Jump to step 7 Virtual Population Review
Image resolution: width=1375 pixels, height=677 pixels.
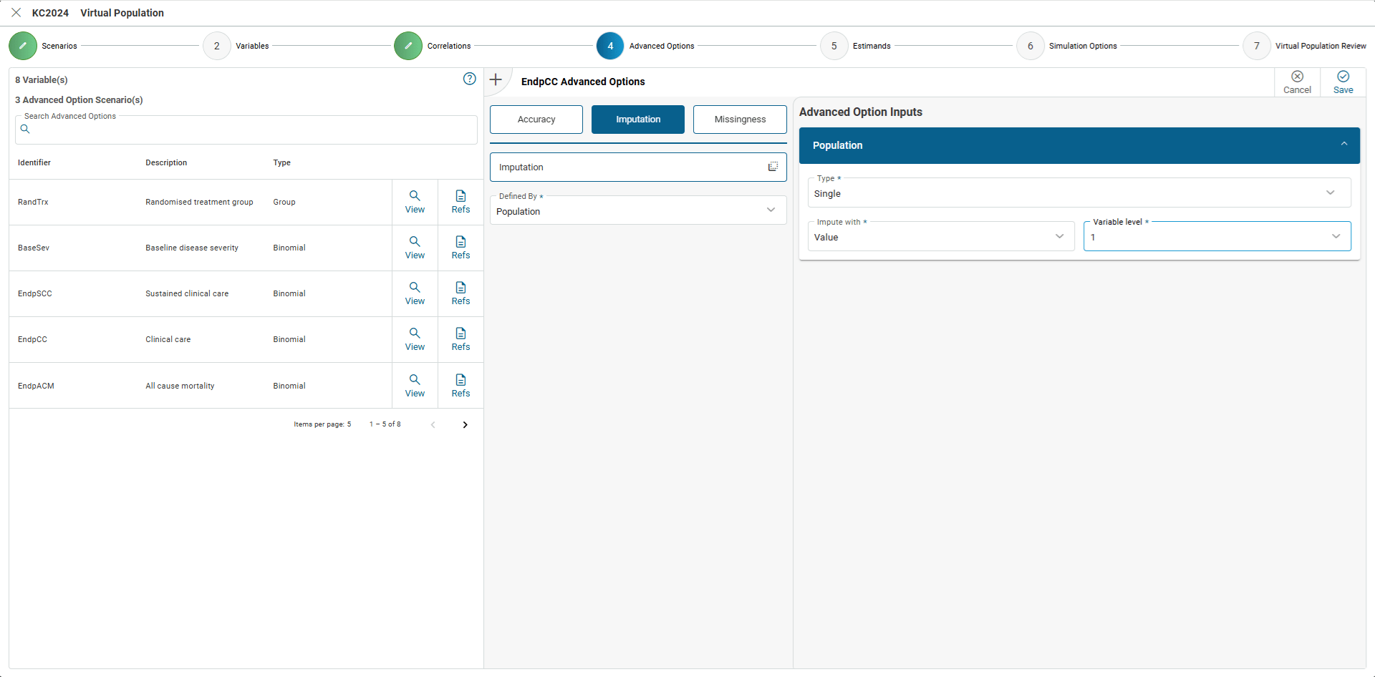(1257, 46)
